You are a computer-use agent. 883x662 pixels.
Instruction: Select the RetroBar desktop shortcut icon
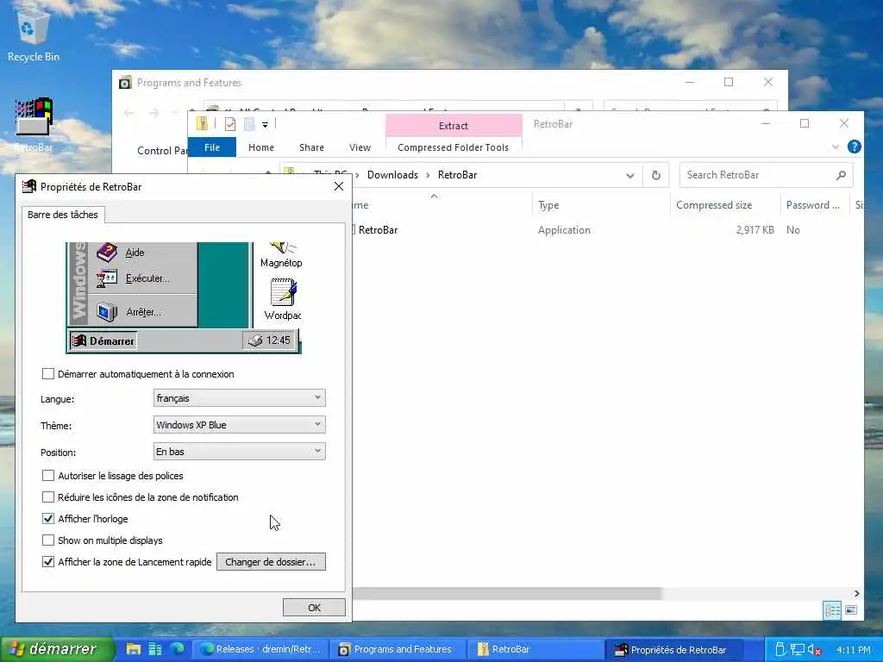tap(34, 125)
